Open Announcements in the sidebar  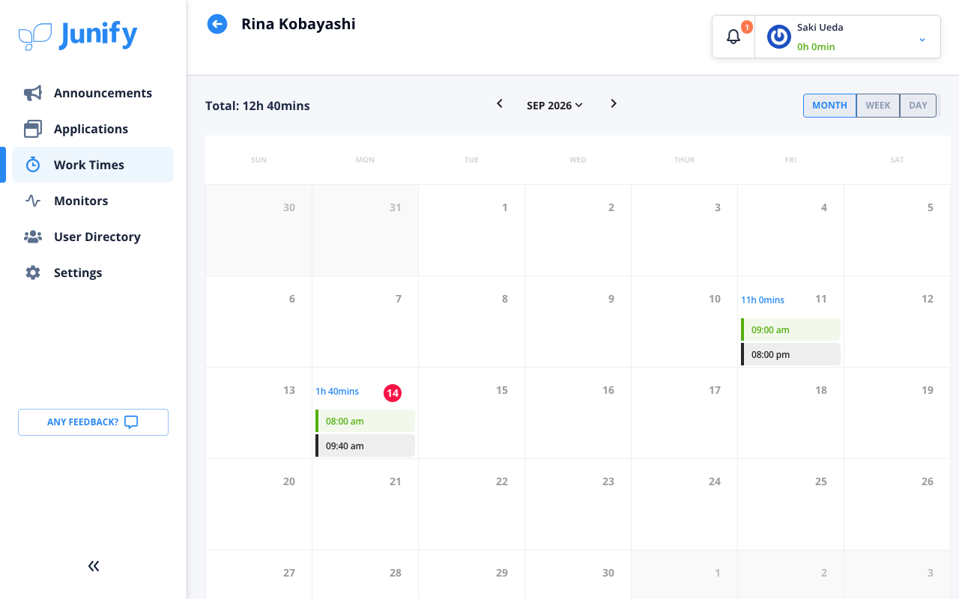(x=93, y=93)
